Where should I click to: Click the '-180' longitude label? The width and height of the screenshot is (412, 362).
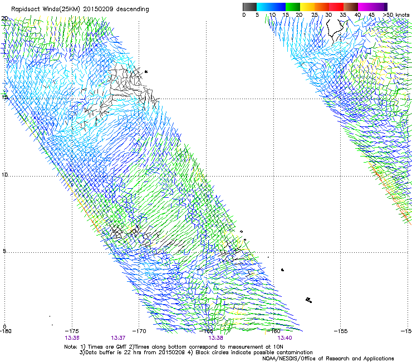[6, 331]
